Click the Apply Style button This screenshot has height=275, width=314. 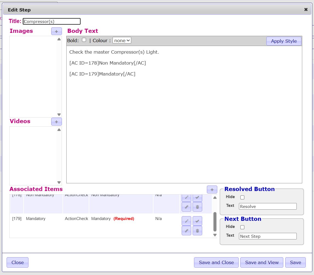284,41
